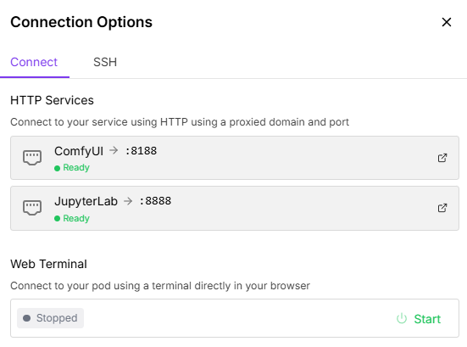Click the JupyterLab service name
This screenshot has height=347, width=467.
click(86, 202)
